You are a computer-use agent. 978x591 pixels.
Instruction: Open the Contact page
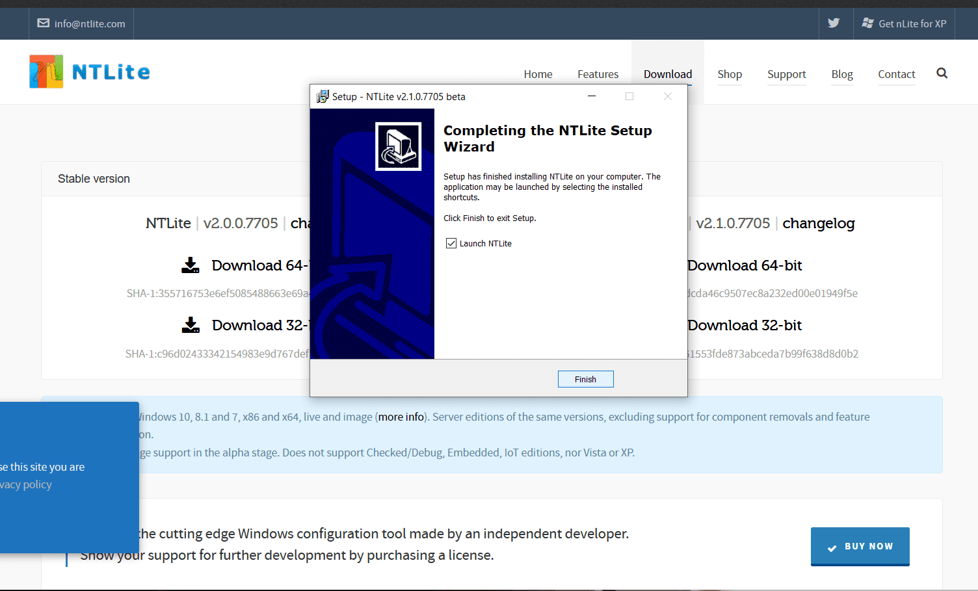tap(896, 74)
